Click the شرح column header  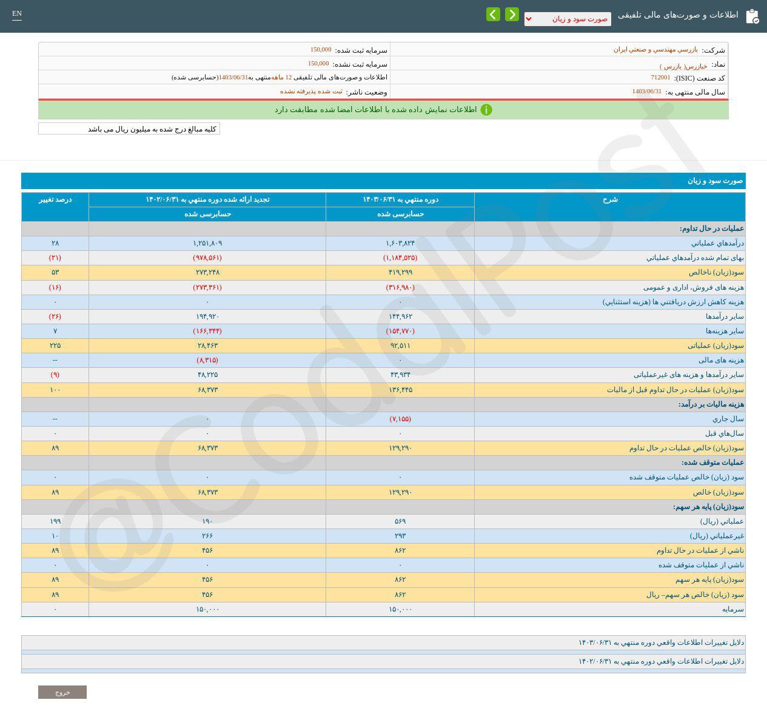[x=610, y=199]
